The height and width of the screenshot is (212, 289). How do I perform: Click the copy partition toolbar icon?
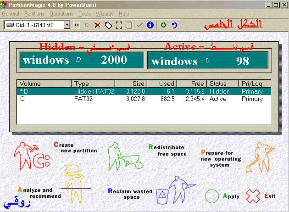click(x=129, y=25)
